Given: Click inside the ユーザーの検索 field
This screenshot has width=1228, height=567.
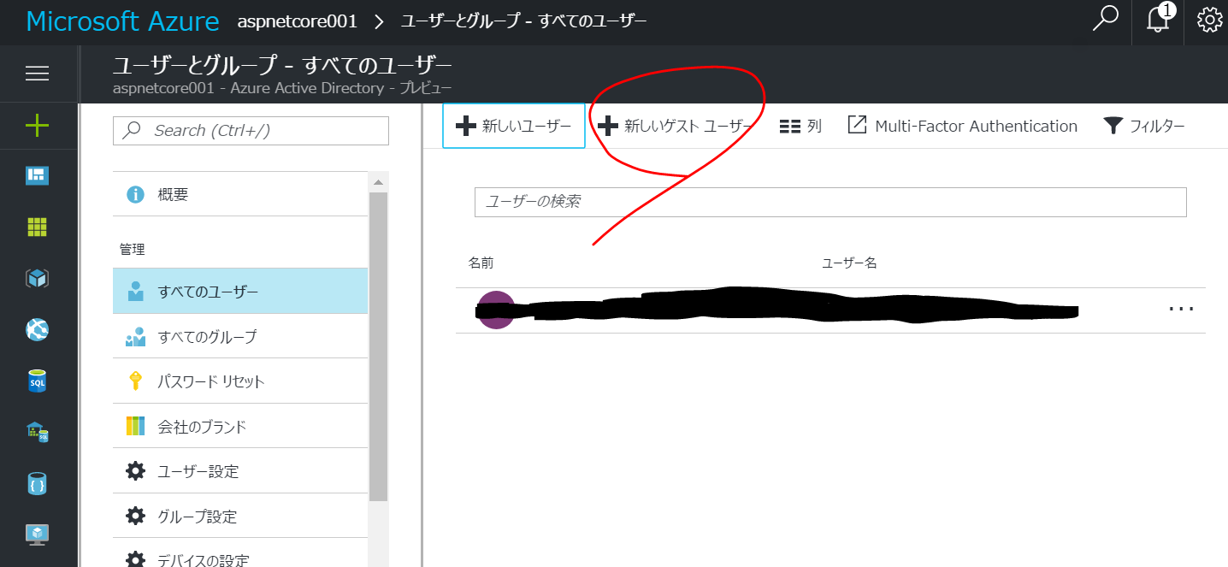Looking at the screenshot, I should (x=829, y=202).
